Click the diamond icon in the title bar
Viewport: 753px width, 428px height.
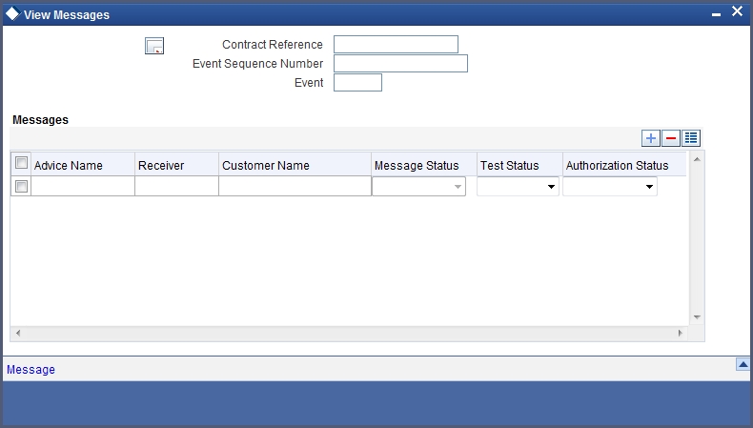pyautogui.click(x=12, y=14)
